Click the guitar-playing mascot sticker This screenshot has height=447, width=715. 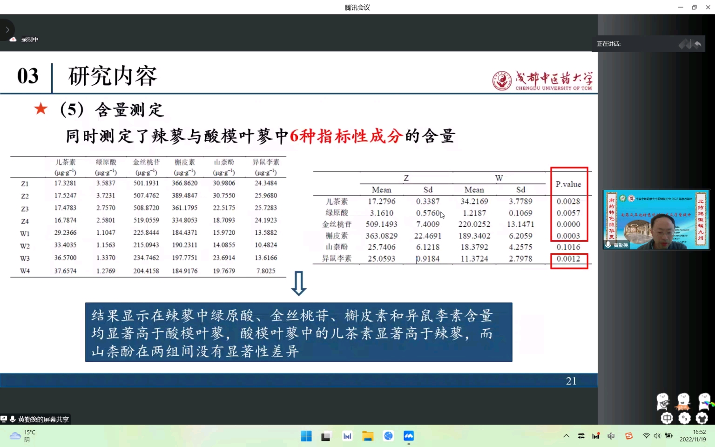pyautogui.click(x=663, y=401)
